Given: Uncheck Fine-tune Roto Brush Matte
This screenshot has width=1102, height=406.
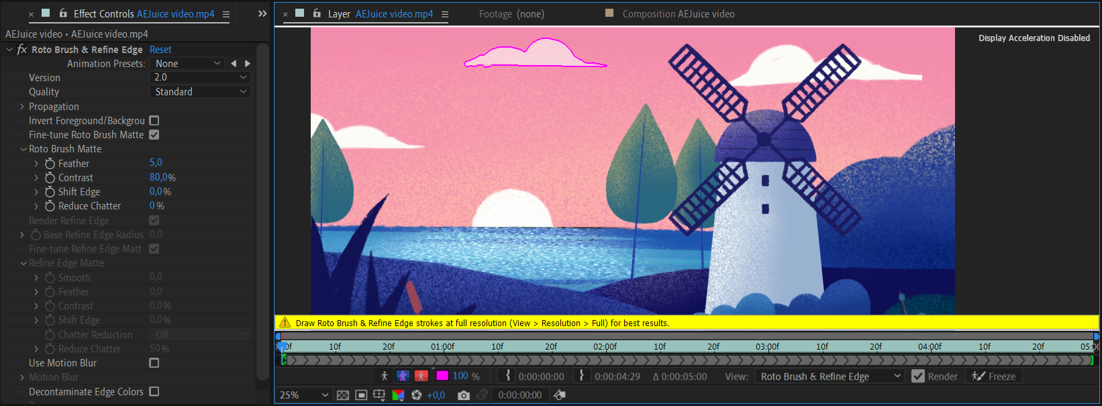Looking at the screenshot, I should 154,135.
